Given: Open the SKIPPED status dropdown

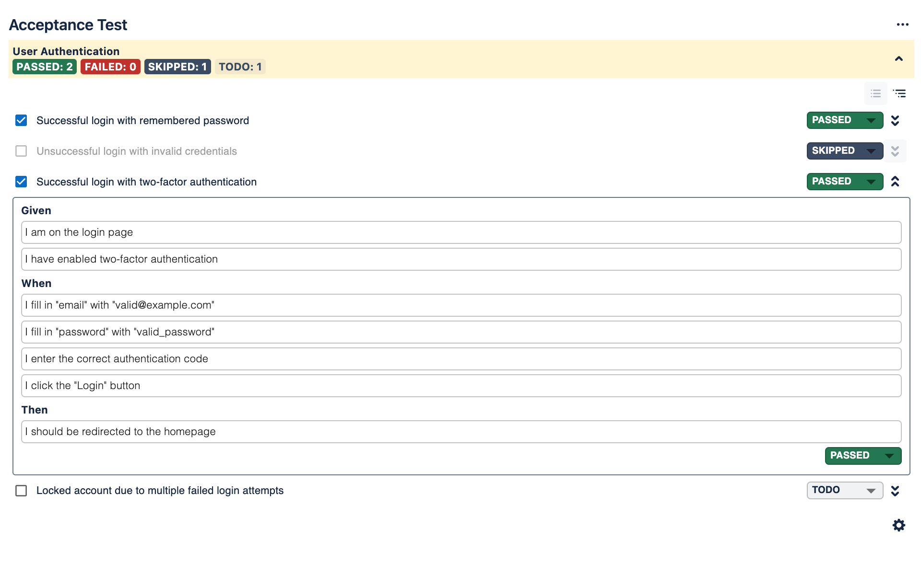Looking at the screenshot, I should tap(844, 150).
